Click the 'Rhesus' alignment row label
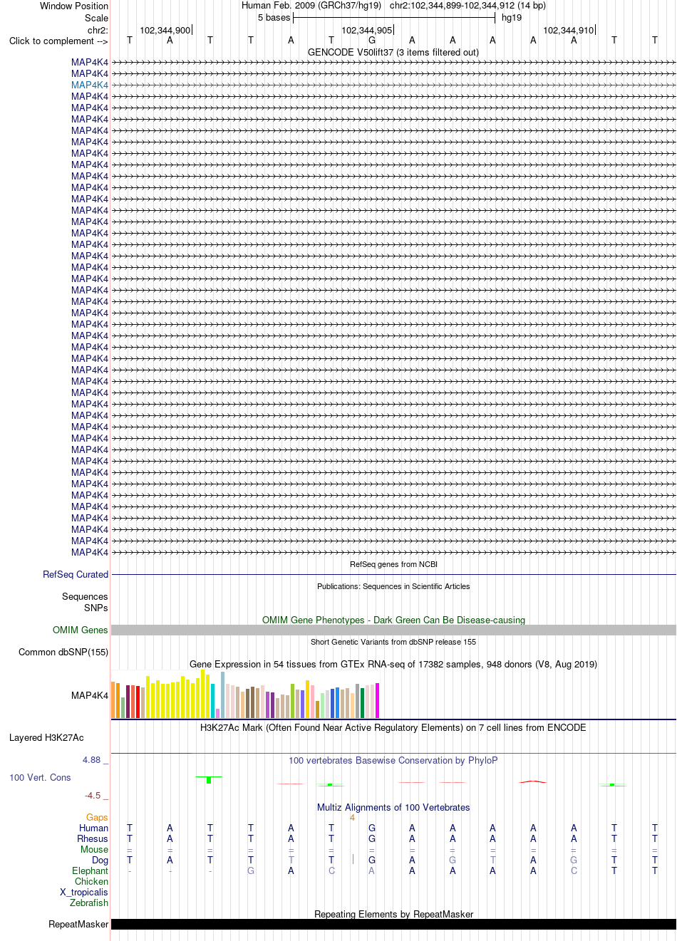 pyautogui.click(x=93, y=839)
